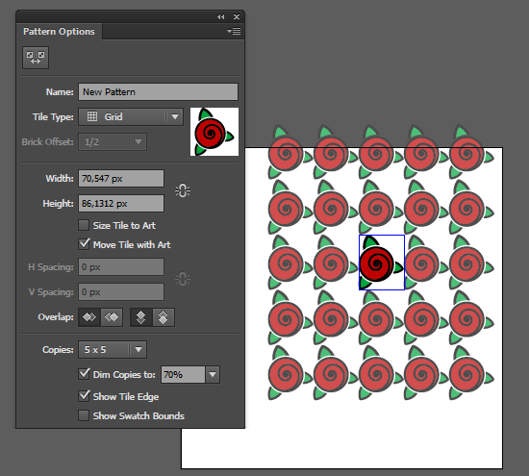Disable Show Tile Edge checkbox
Screen dimensions: 529x476
(84, 396)
